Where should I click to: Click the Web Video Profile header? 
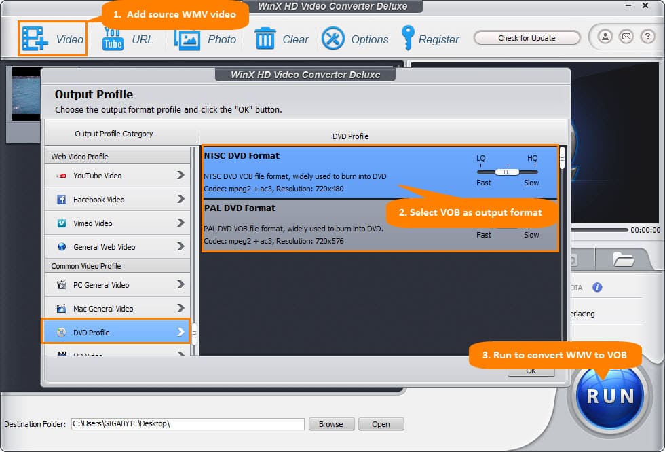coord(117,157)
